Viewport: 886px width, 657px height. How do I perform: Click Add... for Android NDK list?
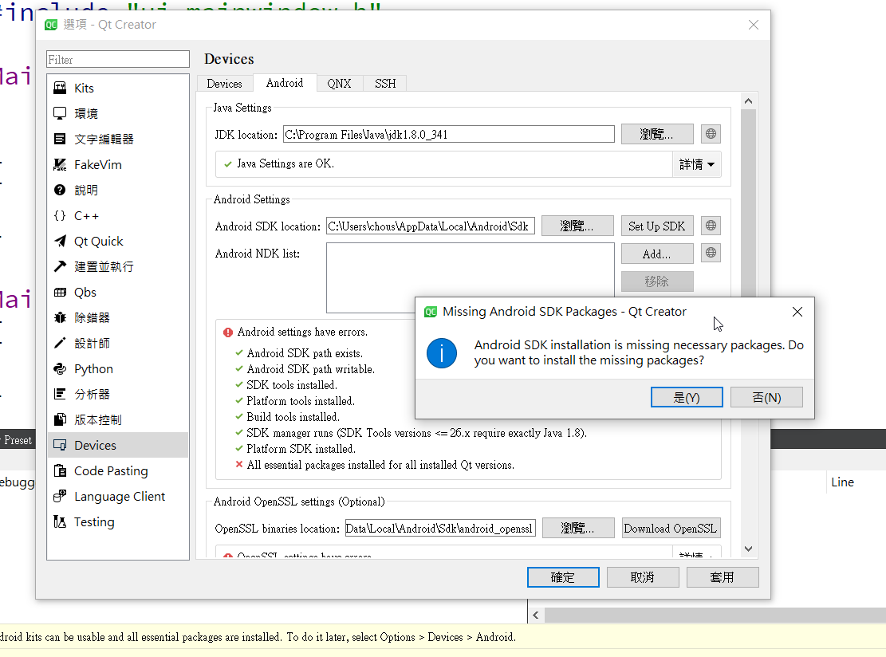(657, 254)
